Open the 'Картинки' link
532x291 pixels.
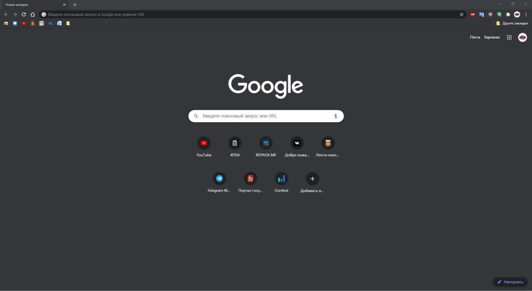492,37
